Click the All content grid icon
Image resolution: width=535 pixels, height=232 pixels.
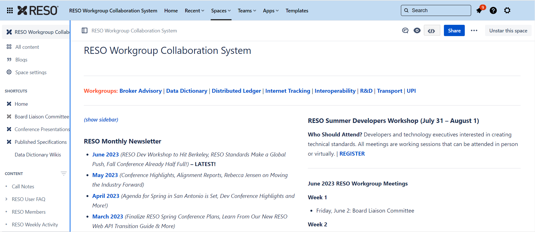(x=9, y=47)
